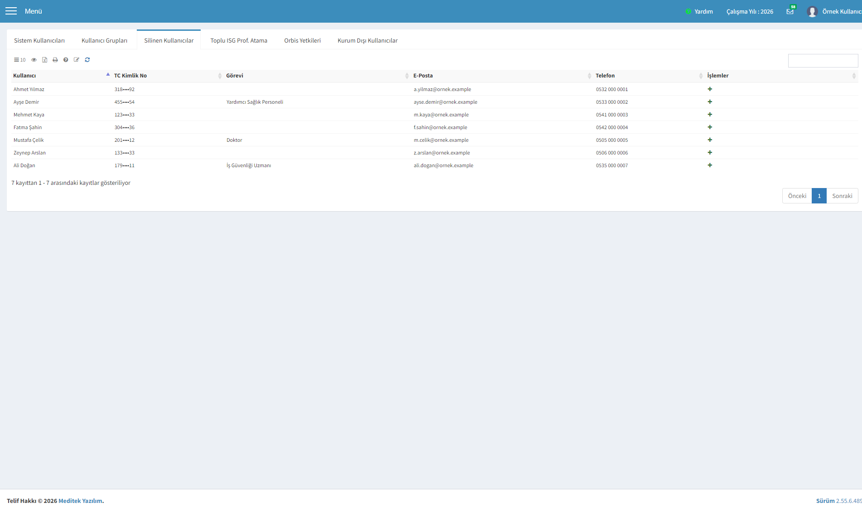Restore Ahmet Yılmaz with the plus icon
This screenshot has width=862, height=512.
(x=710, y=89)
